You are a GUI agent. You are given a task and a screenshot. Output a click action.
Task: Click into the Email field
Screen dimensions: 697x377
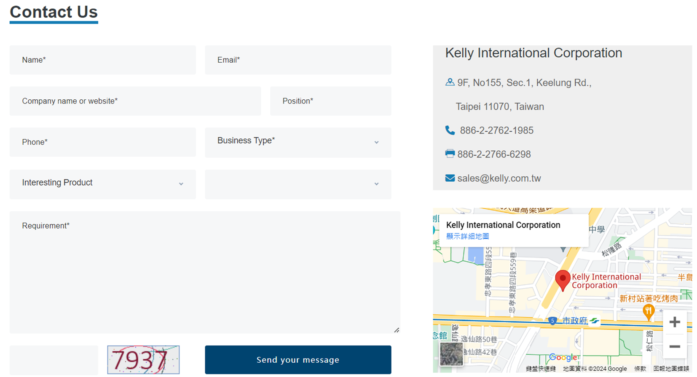point(298,60)
